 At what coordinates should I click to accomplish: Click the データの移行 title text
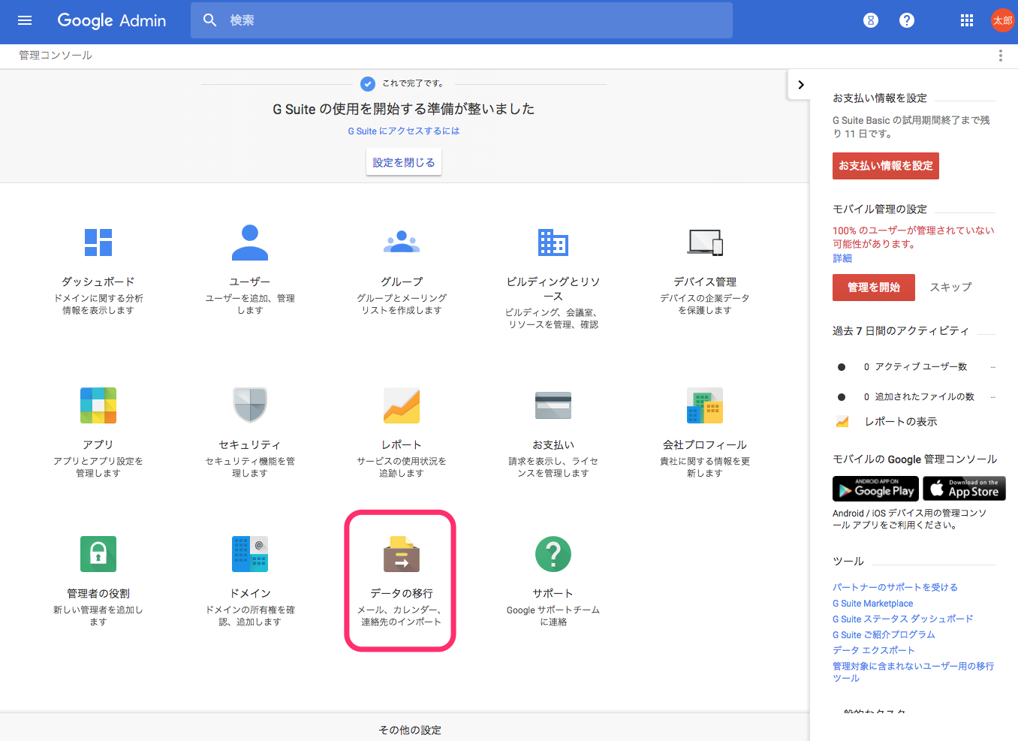coord(402,594)
